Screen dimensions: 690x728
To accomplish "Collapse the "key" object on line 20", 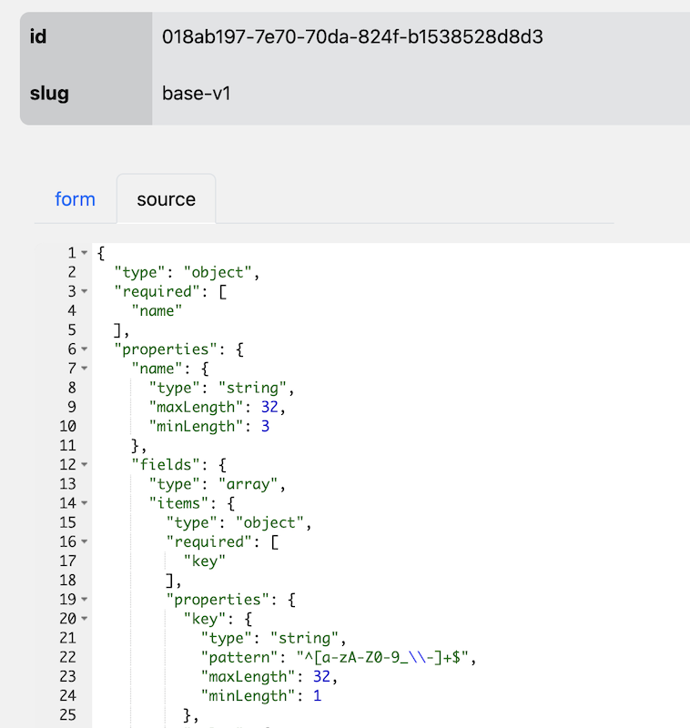I will click(85, 619).
